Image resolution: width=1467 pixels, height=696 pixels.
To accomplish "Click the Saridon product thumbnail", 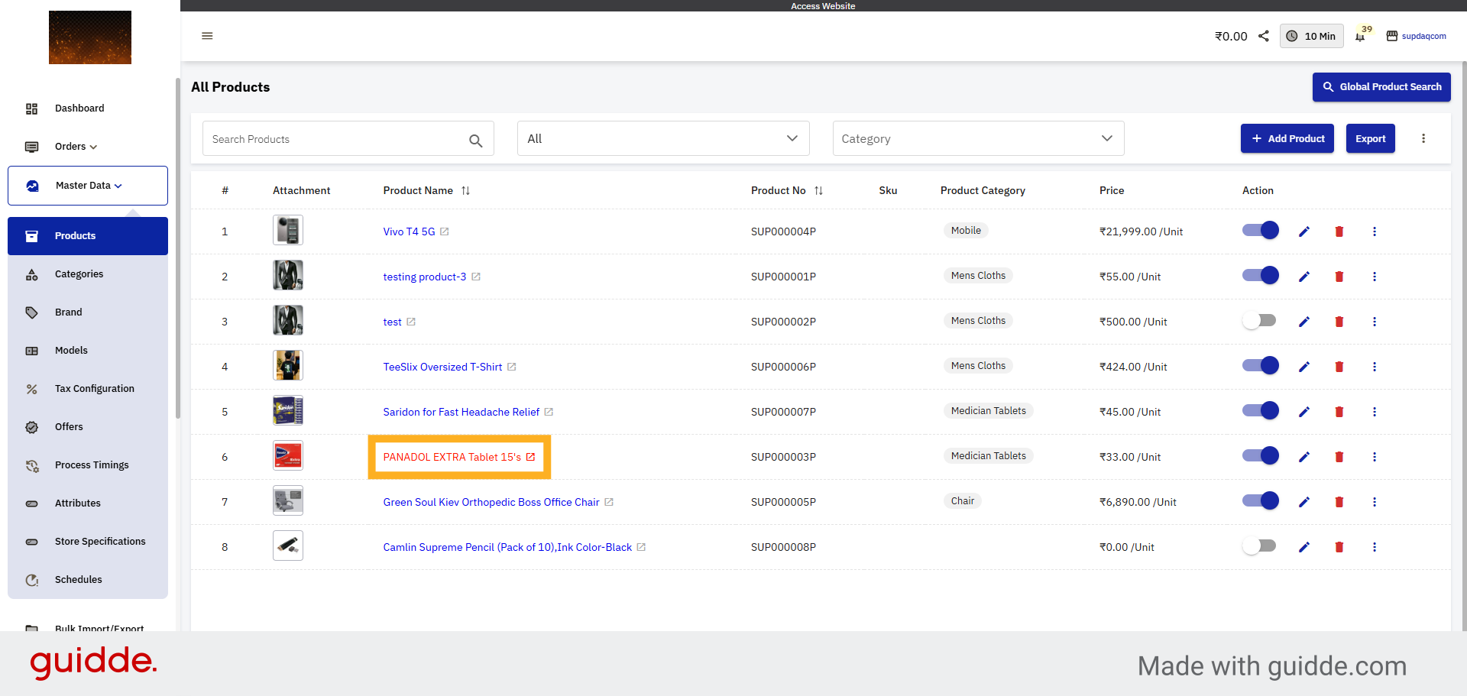I will (288, 411).
